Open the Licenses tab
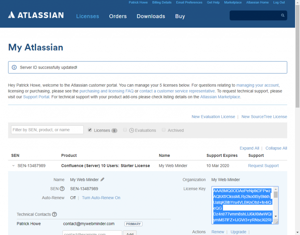The image size is (300, 235). pos(88,16)
